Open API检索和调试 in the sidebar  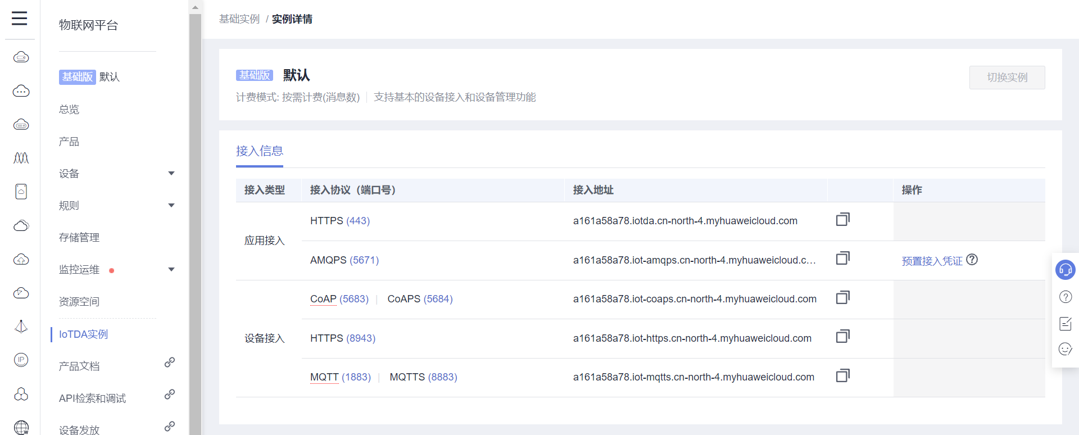pos(92,398)
